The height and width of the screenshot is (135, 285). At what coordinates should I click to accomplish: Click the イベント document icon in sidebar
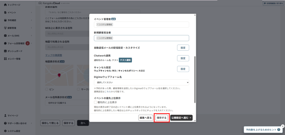pyautogui.click(x=6, y=12)
